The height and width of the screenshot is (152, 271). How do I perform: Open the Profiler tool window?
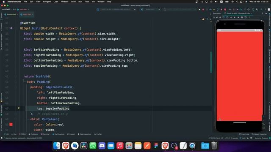point(98,134)
